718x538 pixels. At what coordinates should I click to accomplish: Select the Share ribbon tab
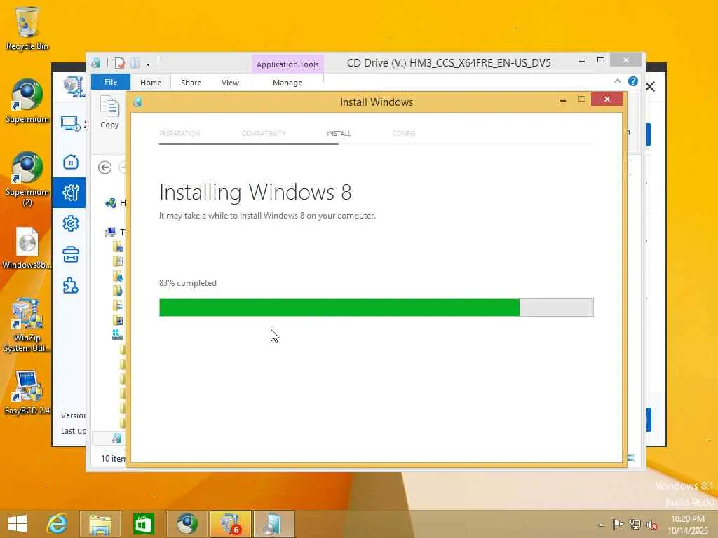pyautogui.click(x=191, y=83)
